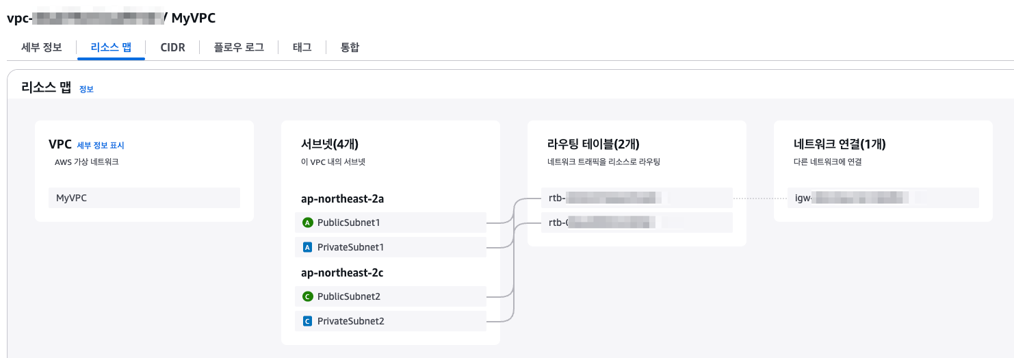Click the blue A icon beside PrivateSubnet1
Image resolution: width=1014 pixels, height=358 pixels.
click(307, 246)
